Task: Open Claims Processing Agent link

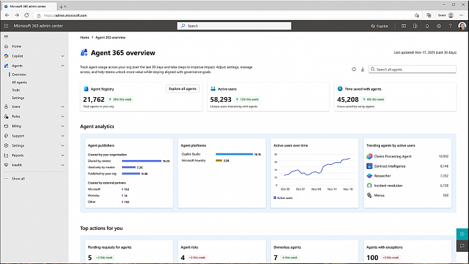Action: pyautogui.click(x=393, y=156)
